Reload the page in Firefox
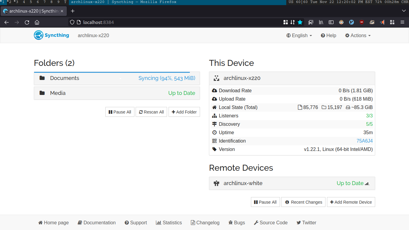Screen dimensions: 409x230 27,22
